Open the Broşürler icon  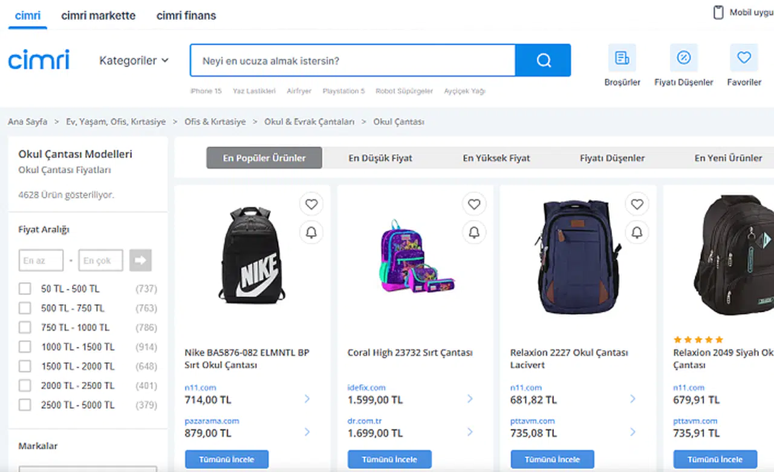pyautogui.click(x=622, y=58)
